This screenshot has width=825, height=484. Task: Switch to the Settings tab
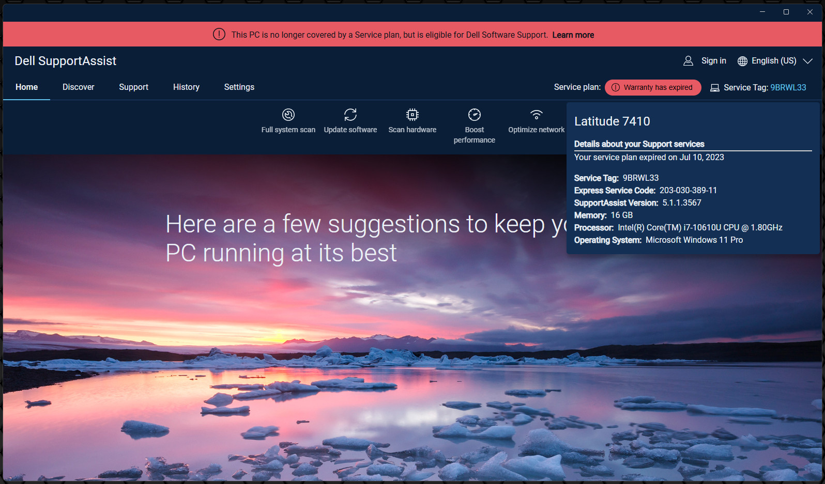pos(239,87)
